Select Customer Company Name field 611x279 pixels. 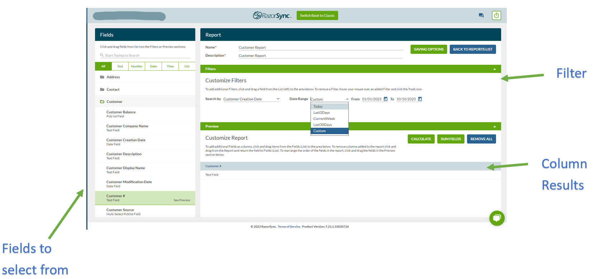tap(145, 128)
